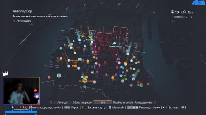
Task: Click the orange triangle marker at far right
Action: [x=148, y=84]
